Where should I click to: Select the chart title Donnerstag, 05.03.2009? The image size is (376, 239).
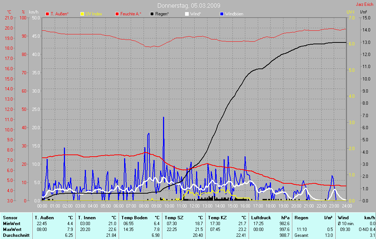click(x=189, y=5)
